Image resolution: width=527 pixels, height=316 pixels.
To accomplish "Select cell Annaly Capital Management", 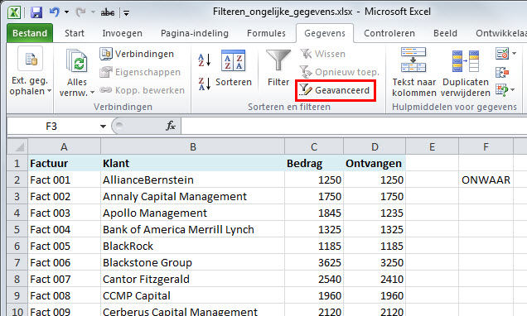I will tap(192, 196).
